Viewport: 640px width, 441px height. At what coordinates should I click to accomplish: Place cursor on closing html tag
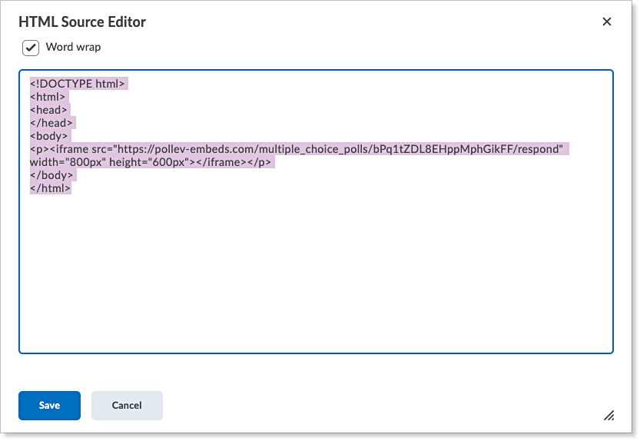pos(50,188)
